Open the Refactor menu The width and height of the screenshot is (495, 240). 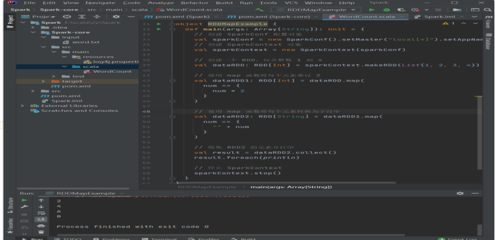click(x=195, y=3)
